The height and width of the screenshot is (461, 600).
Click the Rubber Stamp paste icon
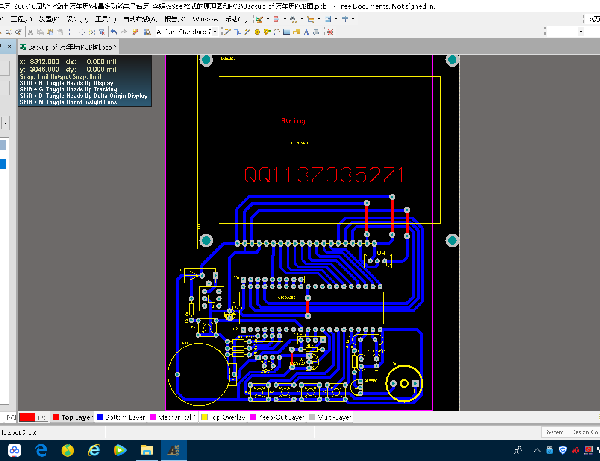click(60, 32)
